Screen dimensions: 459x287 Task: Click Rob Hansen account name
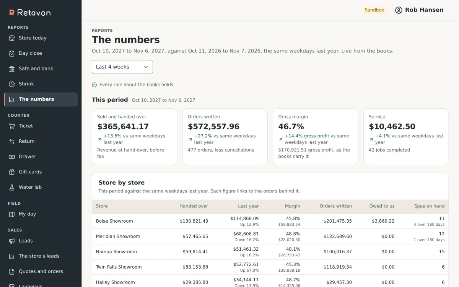(424, 10)
